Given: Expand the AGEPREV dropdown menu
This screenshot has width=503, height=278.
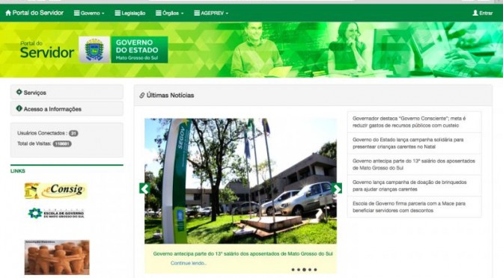Looking at the screenshot, I should pos(211,13).
